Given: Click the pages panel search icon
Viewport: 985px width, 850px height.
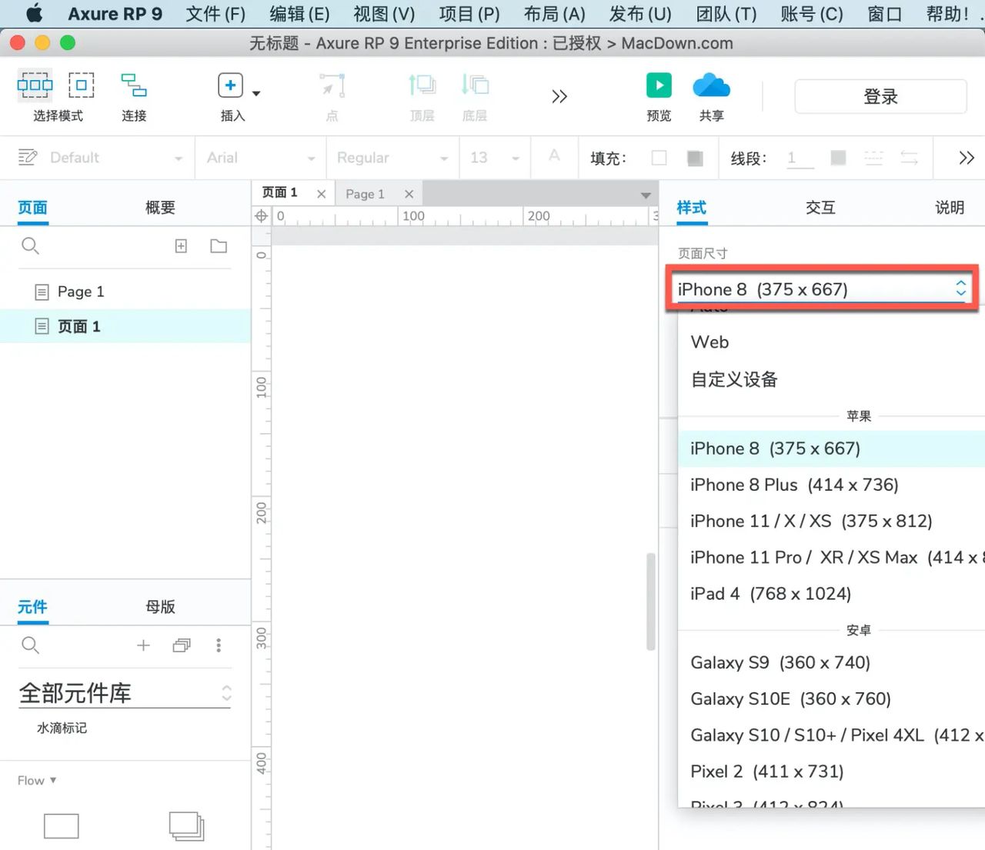Looking at the screenshot, I should pyautogui.click(x=30, y=246).
